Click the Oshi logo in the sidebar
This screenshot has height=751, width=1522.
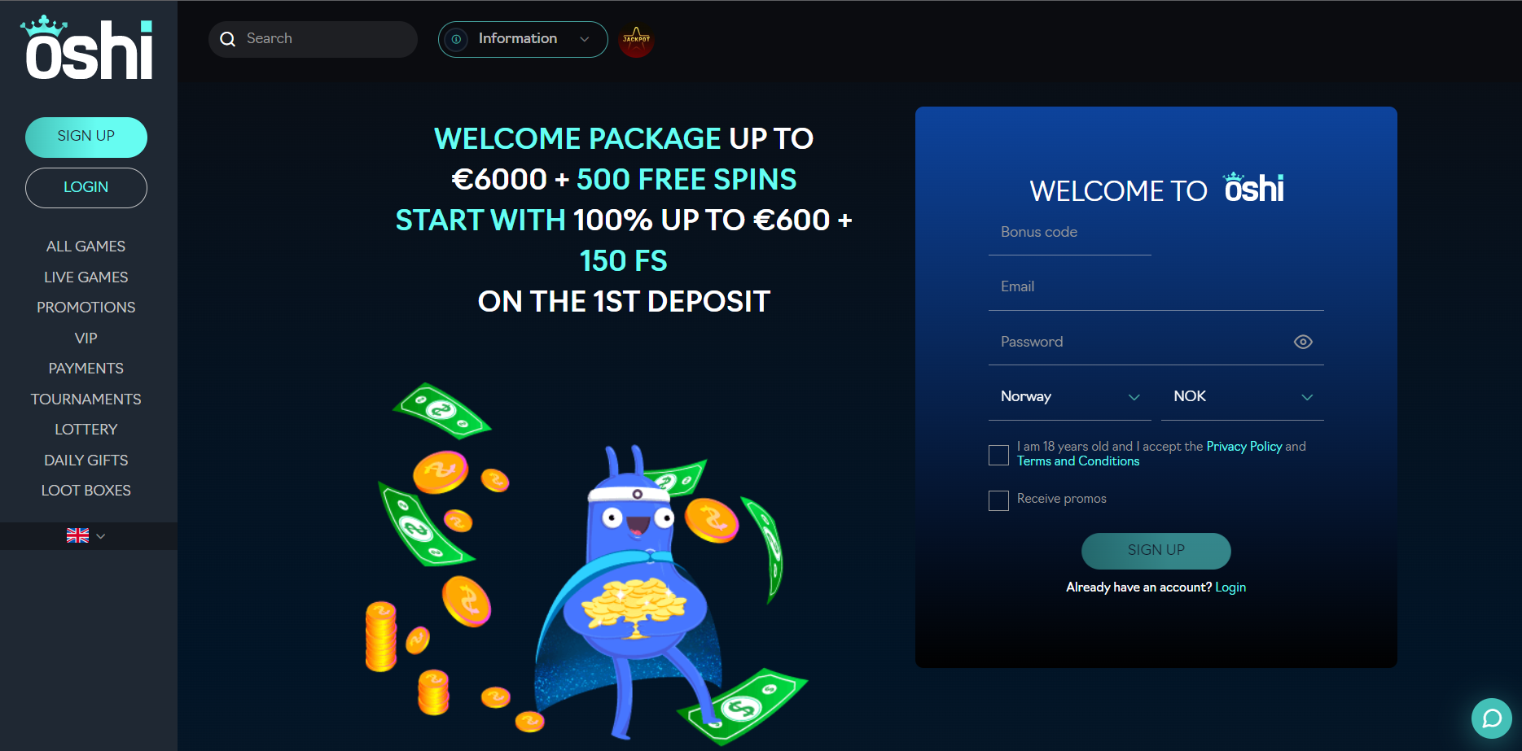[87, 48]
